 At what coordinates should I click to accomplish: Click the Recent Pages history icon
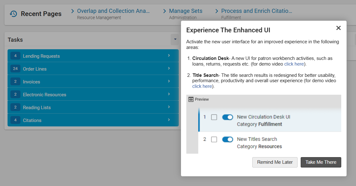[x=14, y=14]
